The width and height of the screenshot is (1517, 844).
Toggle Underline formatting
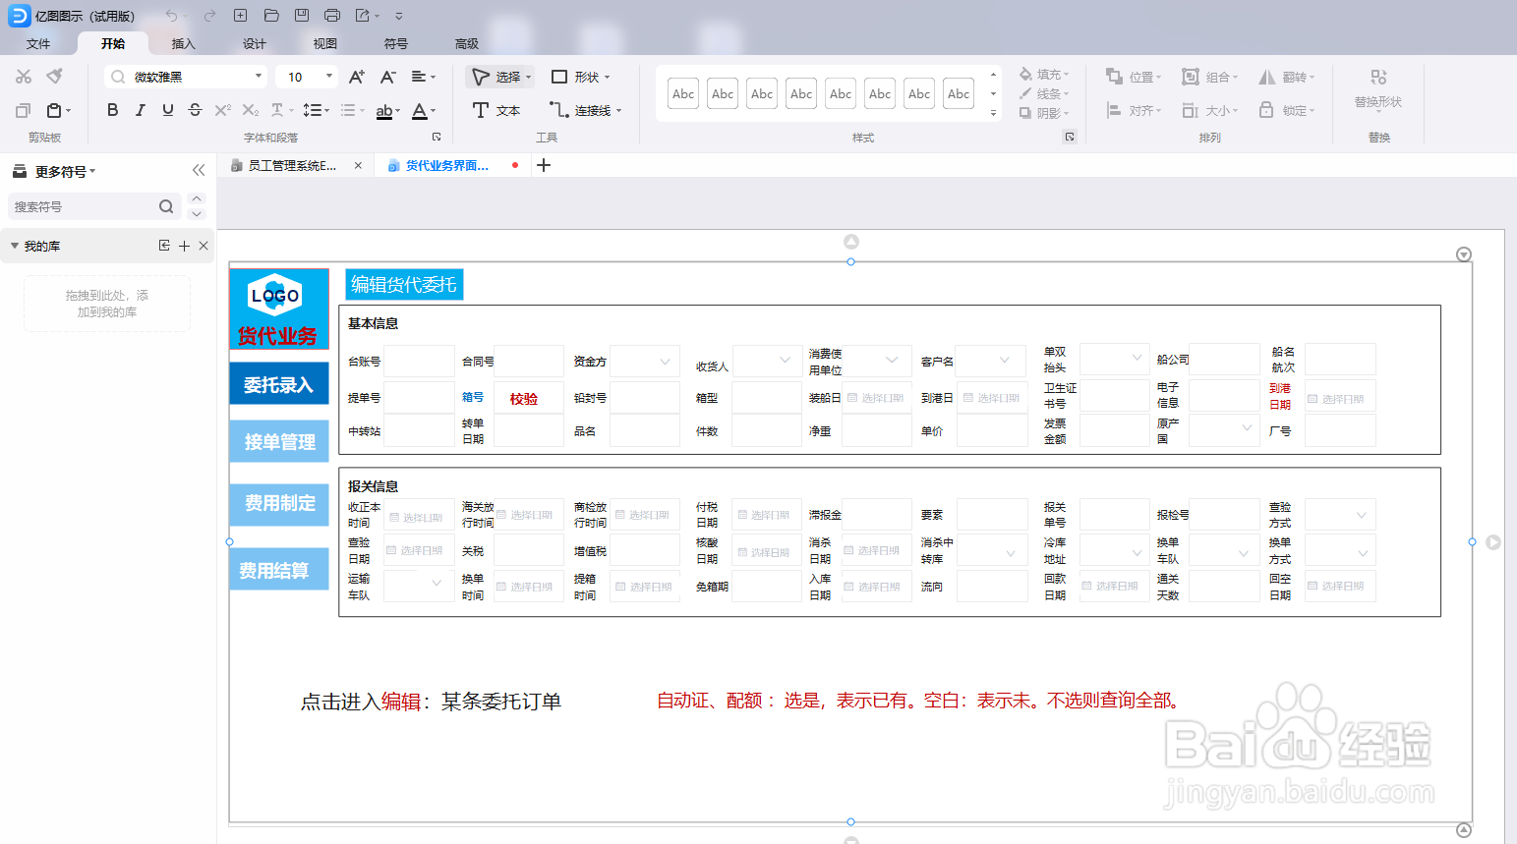point(168,110)
